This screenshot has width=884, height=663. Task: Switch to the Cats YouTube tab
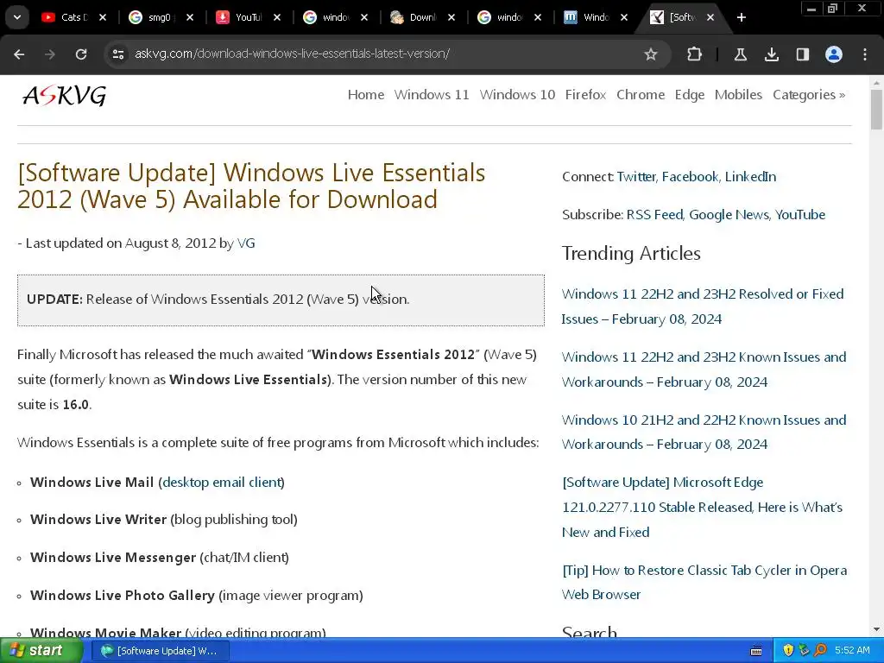[x=66, y=17]
